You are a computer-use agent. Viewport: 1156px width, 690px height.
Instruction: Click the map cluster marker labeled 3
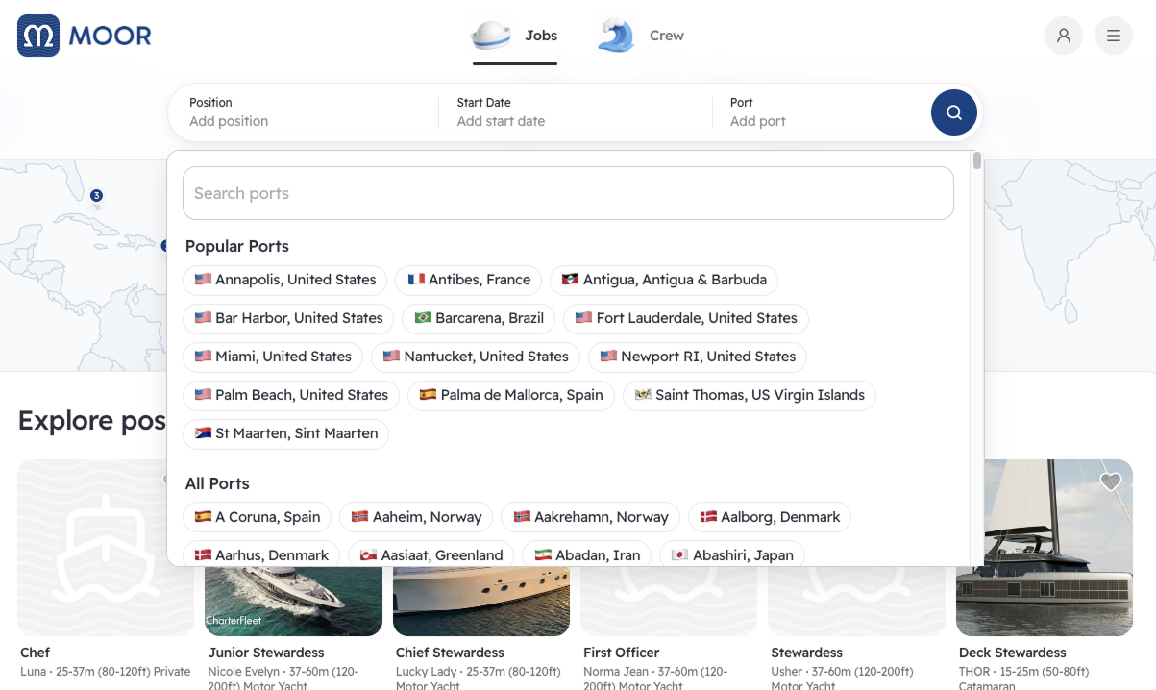click(x=96, y=196)
